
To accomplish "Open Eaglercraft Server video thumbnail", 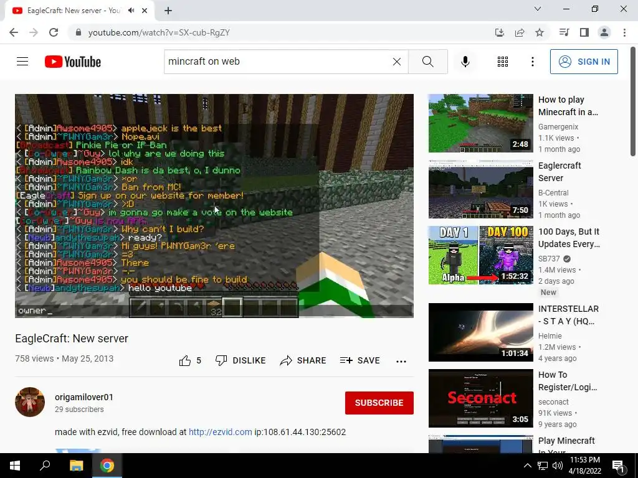I will coord(480,189).
